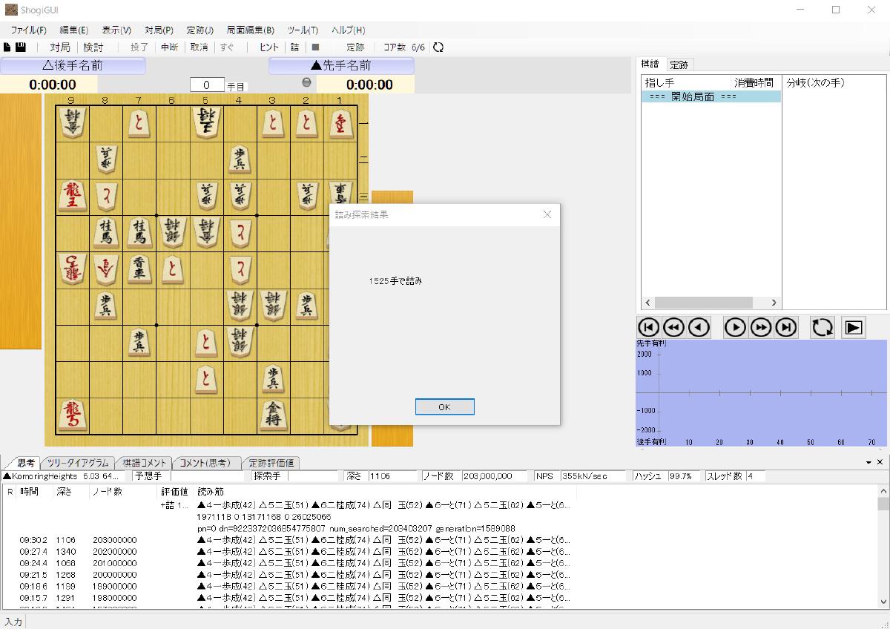
Task: Click the refresh icon beside コア数 6/6
Action: click(x=438, y=47)
